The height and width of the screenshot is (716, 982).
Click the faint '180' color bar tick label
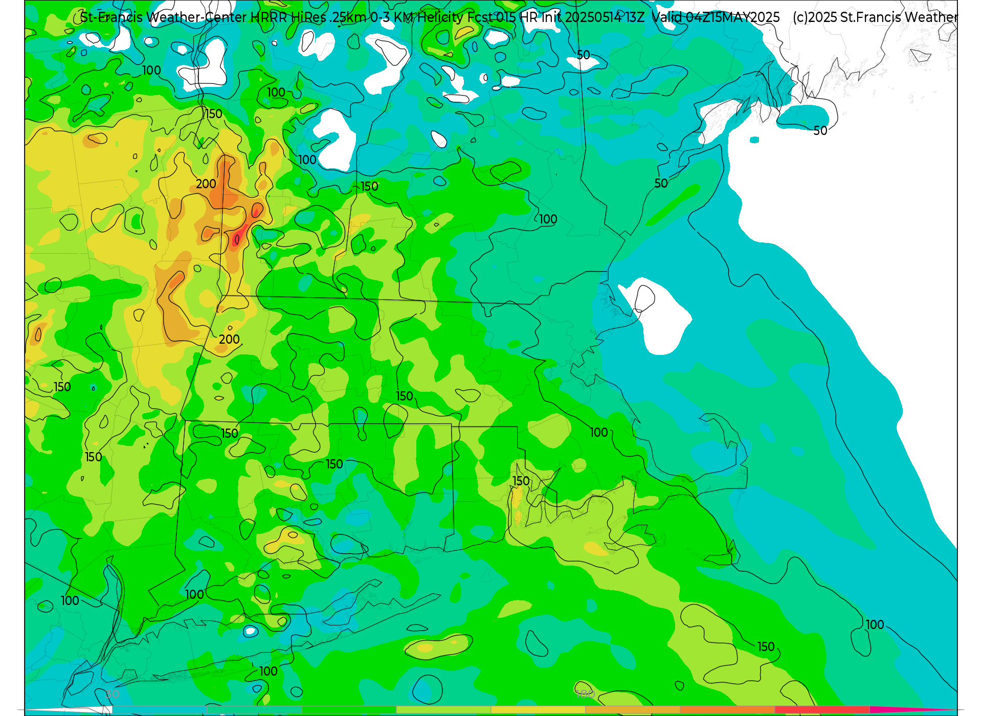tap(585, 694)
